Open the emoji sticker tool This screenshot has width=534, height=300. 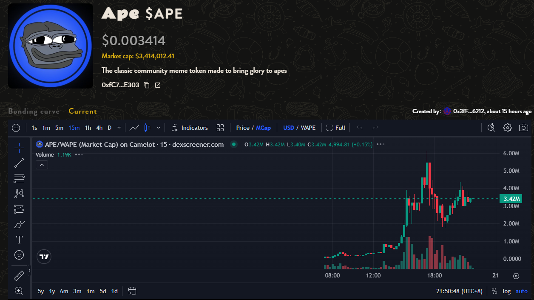tap(19, 255)
